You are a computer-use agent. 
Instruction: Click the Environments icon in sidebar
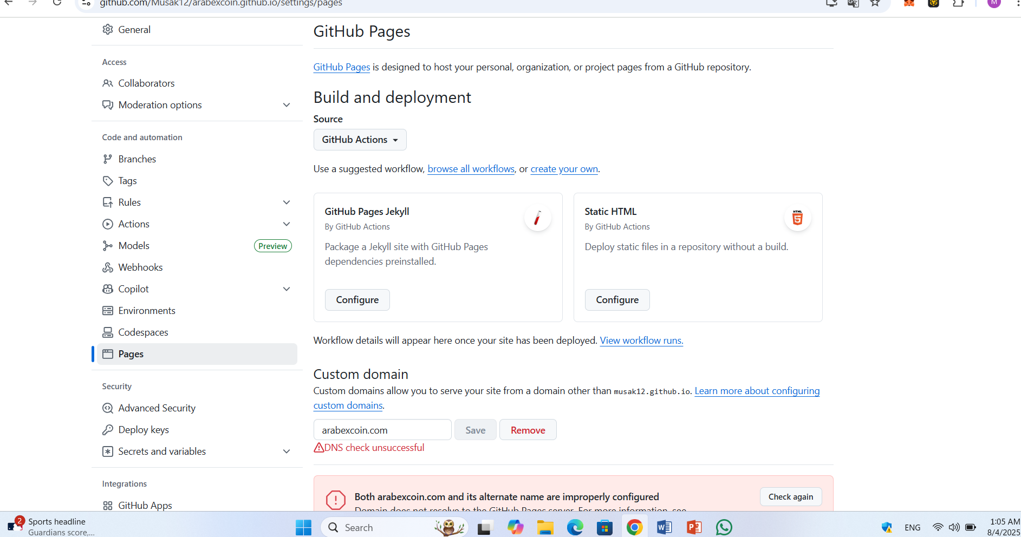coord(108,311)
